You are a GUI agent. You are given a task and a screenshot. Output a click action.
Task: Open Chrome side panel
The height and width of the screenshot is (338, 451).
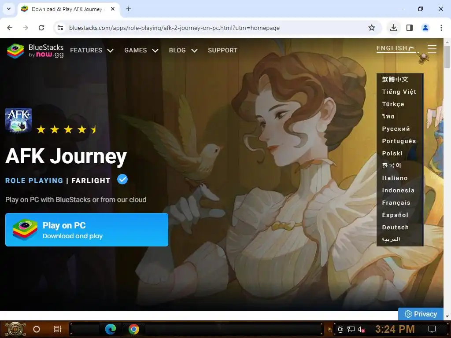[x=410, y=28]
